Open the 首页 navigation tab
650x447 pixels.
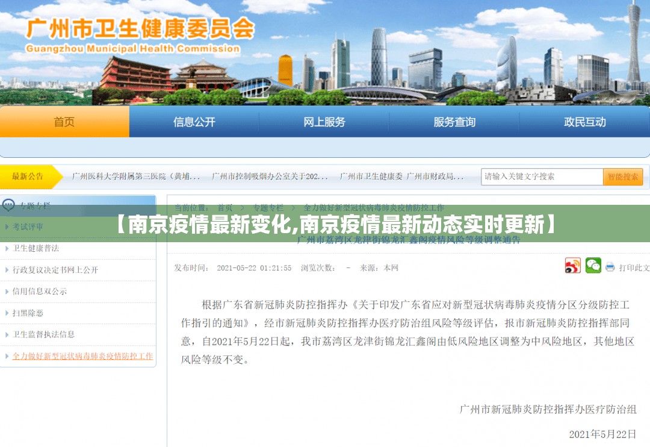pos(64,122)
